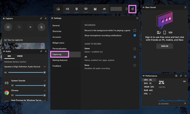
Task: Click the Xbox console icon in Xbox Social
Action: (170, 32)
